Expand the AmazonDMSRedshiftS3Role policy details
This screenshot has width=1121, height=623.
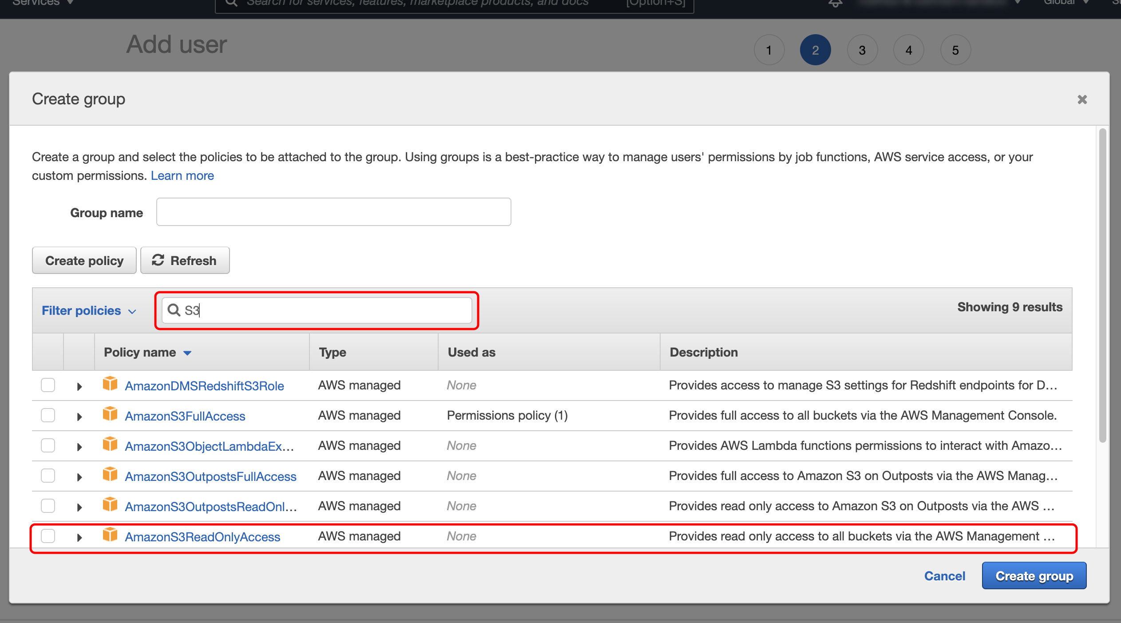click(x=79, y=387)
